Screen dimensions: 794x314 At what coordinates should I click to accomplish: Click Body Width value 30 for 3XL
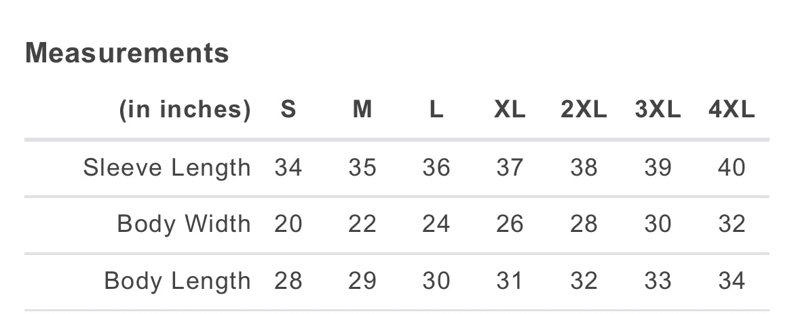pos(658,224)
